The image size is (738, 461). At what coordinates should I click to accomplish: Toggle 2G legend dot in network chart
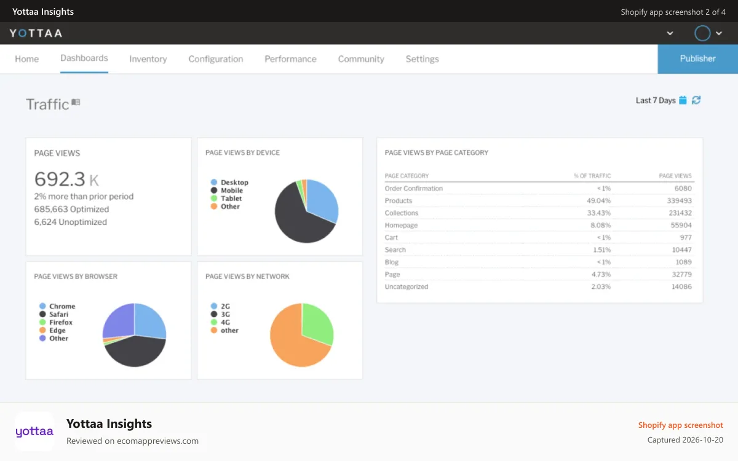pos(214,306)
